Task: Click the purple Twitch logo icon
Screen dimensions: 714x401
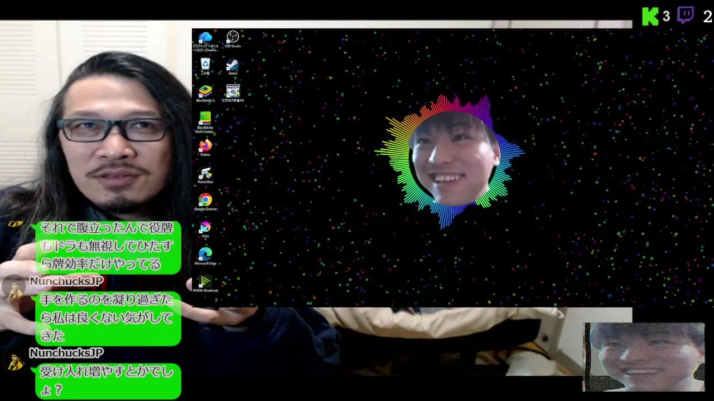Action: pyautogui.click(x=686, y=16)
